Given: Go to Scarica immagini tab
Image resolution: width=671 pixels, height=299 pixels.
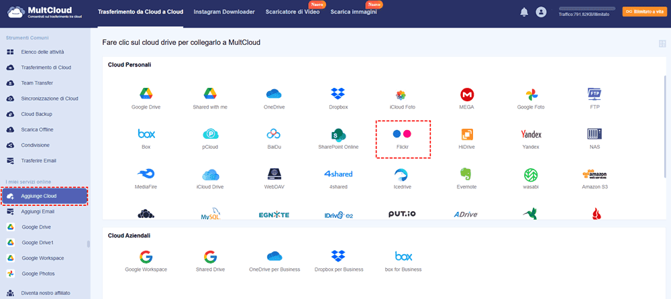Looking at the screenshot, I should click(x=354, y=12).
